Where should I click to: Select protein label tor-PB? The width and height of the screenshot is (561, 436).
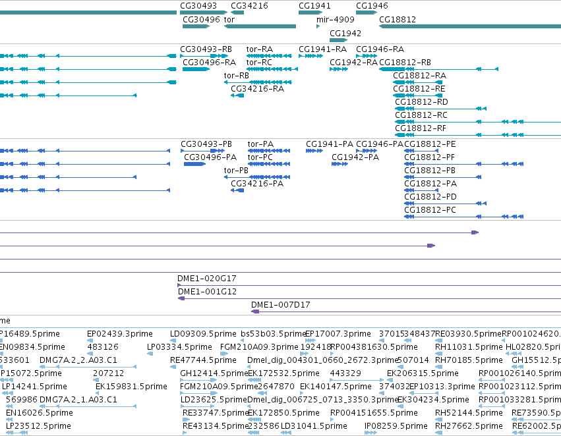(x=236, y=171)
